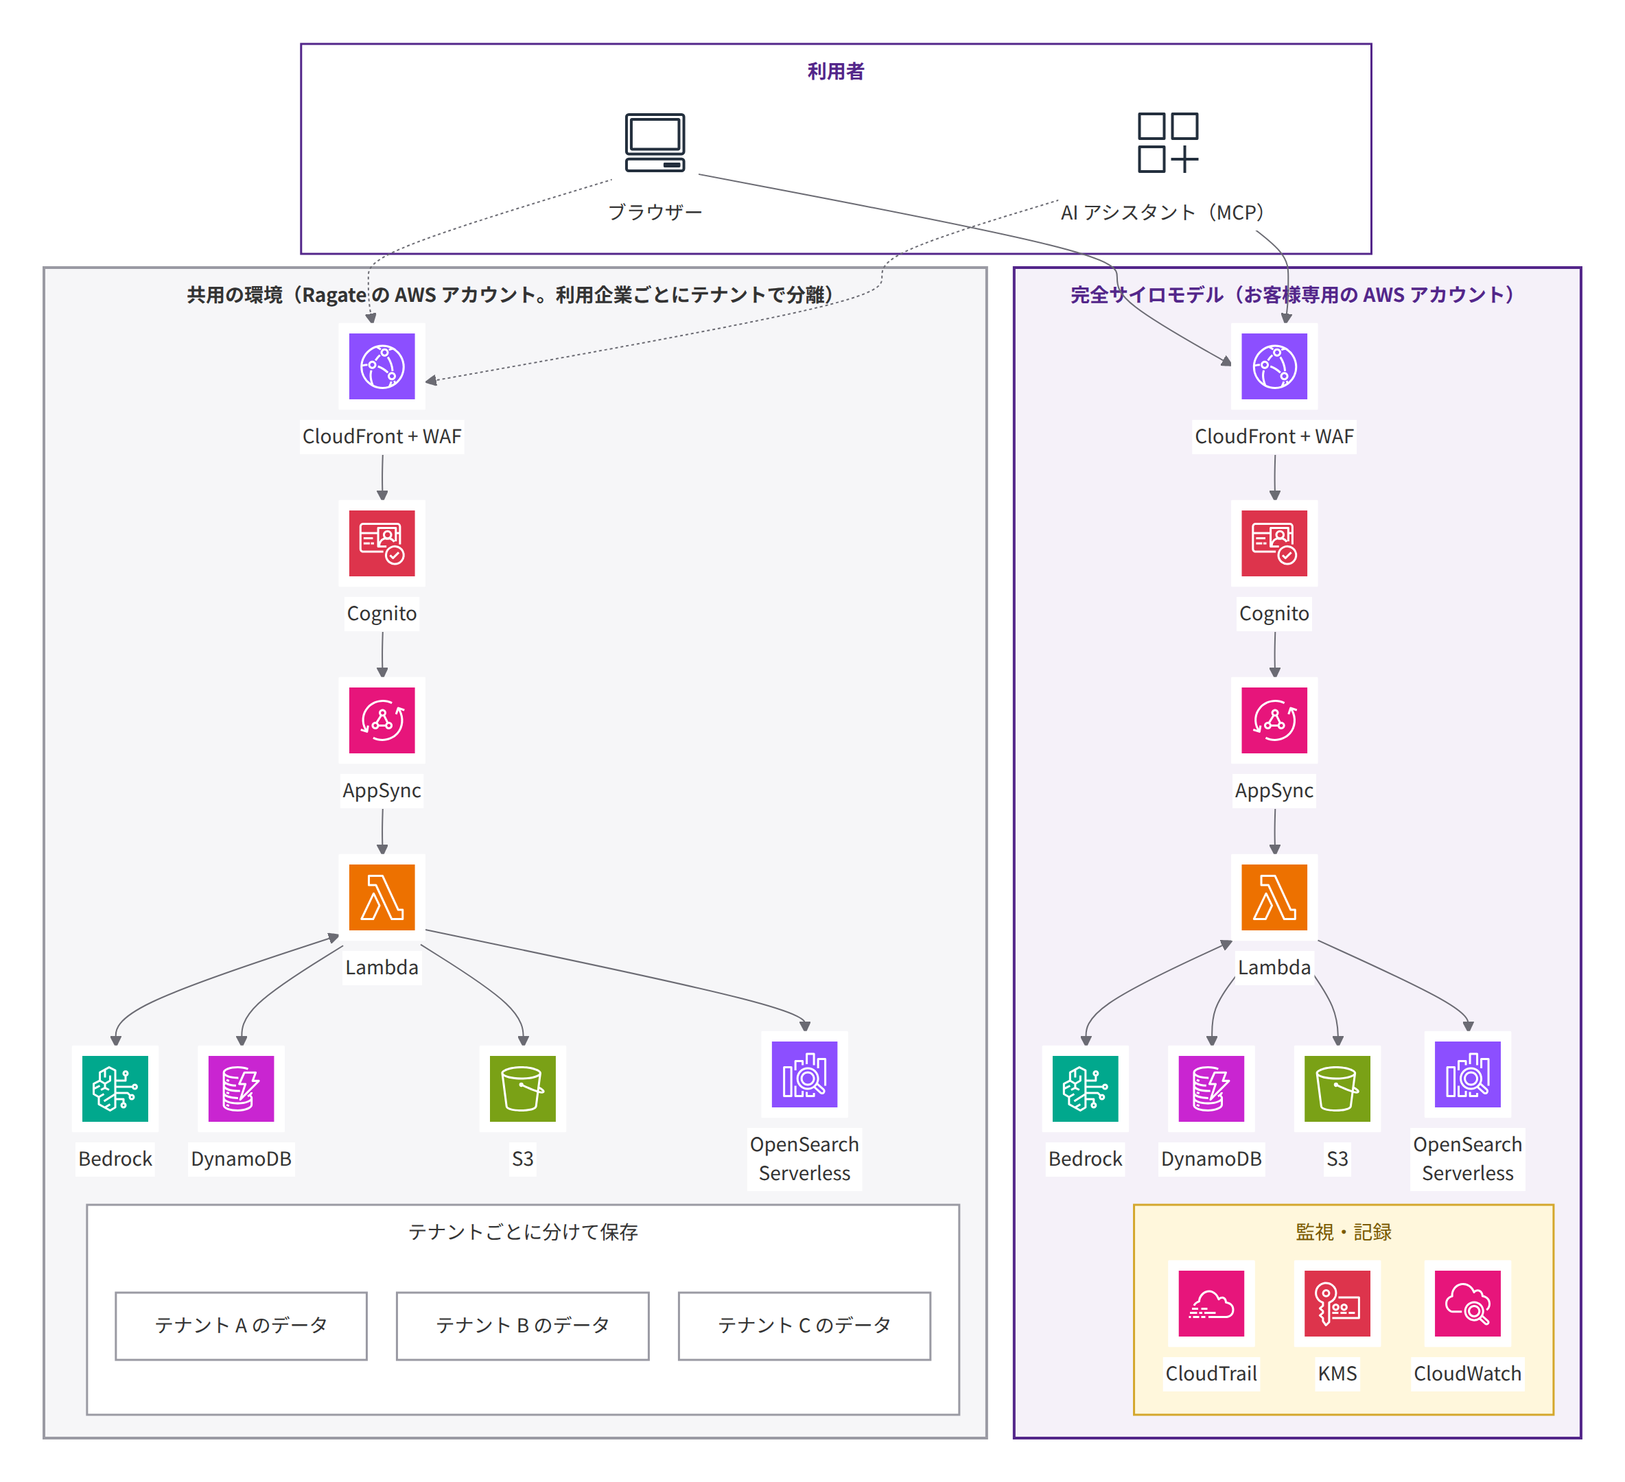Select CloudFront icon in silo model account
Image resolution: width=1625 pixels, height=1482 pixels.
1274,366
